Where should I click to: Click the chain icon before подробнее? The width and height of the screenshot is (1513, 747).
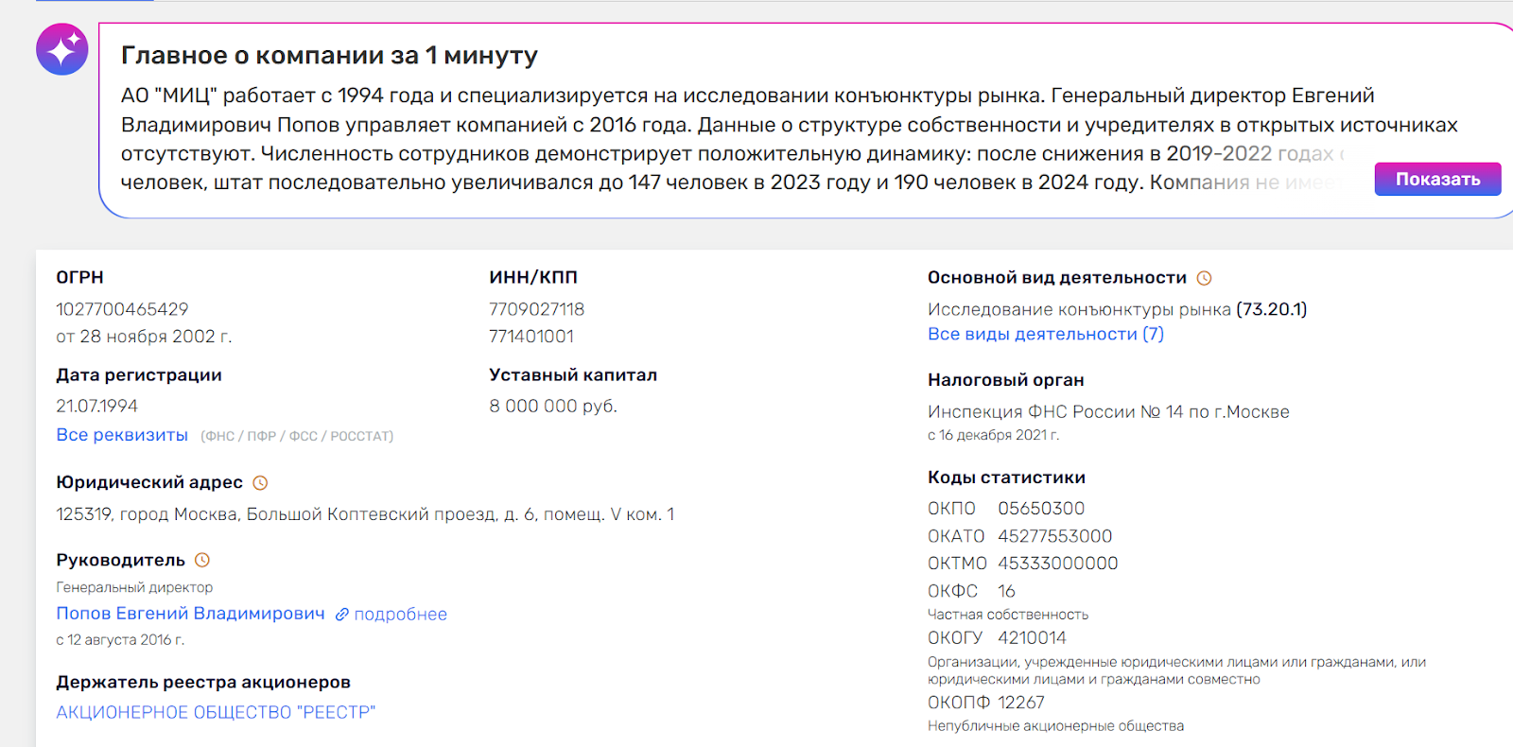click(x=342, y=615)
